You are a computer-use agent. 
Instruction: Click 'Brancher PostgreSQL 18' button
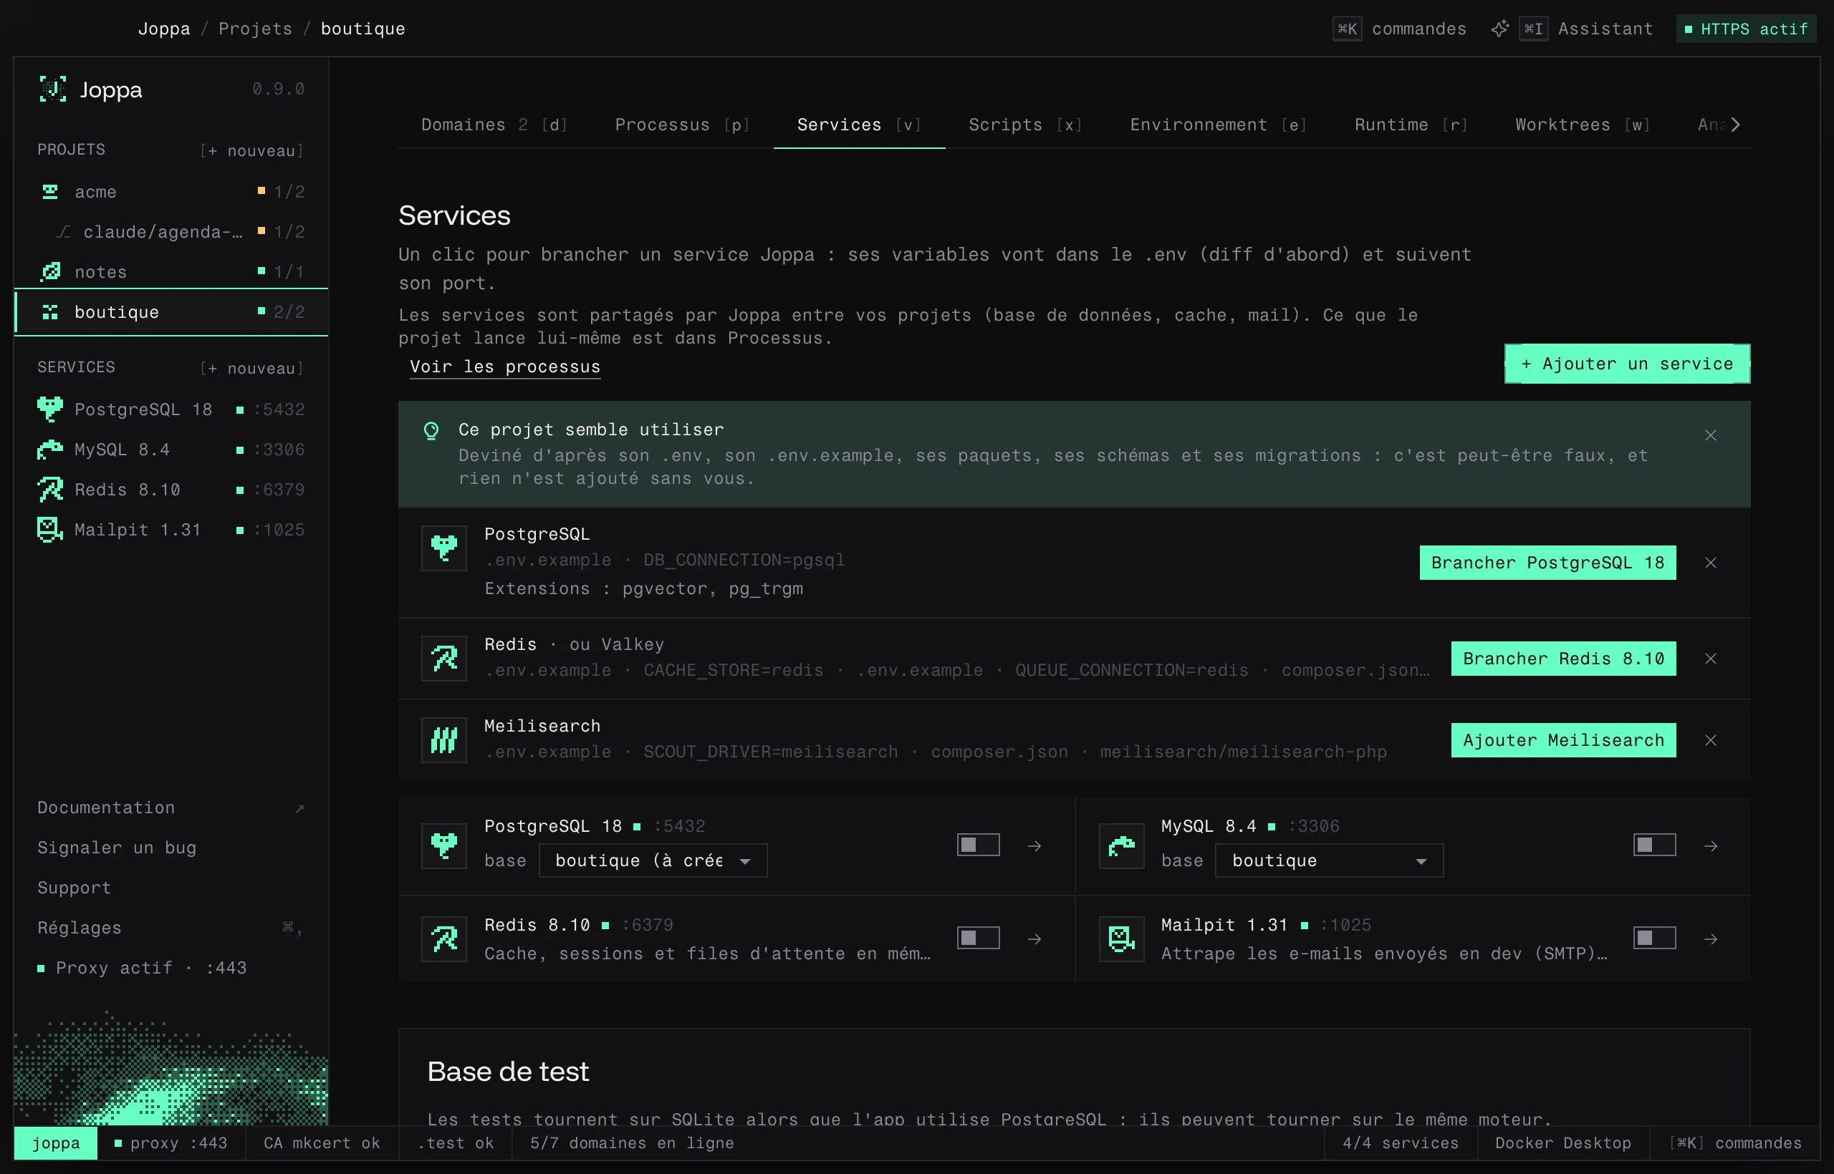[1547, 563]
